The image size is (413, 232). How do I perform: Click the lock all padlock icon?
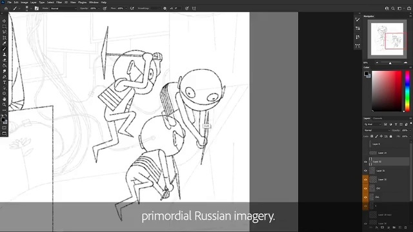[x=391, y=136]
